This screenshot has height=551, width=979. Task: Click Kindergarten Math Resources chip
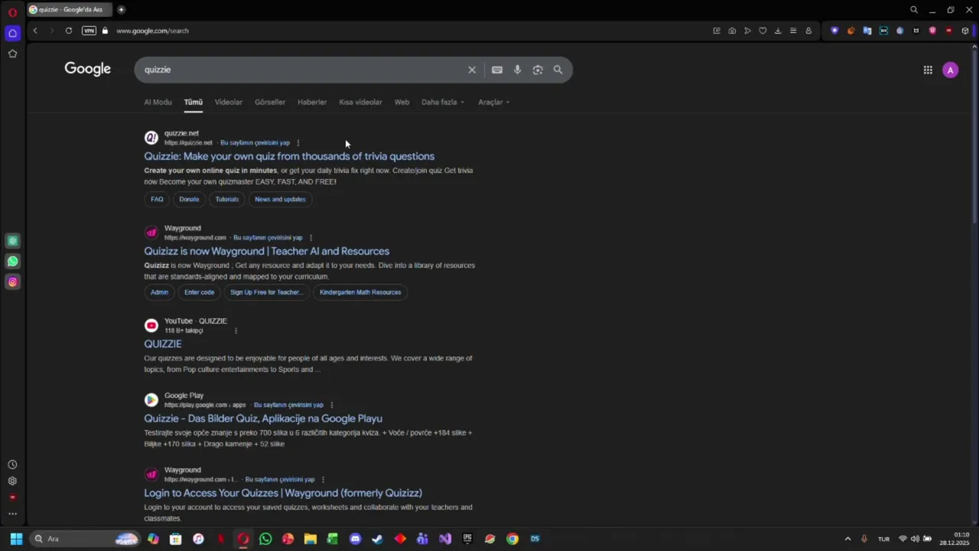pos(360,292)
